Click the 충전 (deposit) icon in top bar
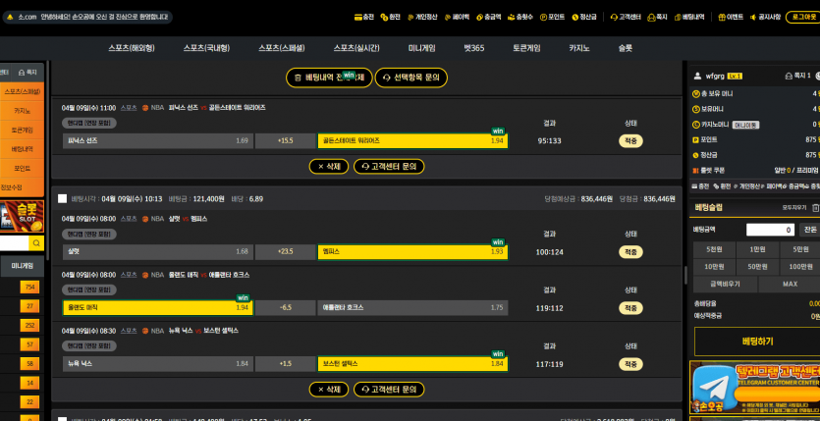The image size is (820, 421). tap(358, 17)
